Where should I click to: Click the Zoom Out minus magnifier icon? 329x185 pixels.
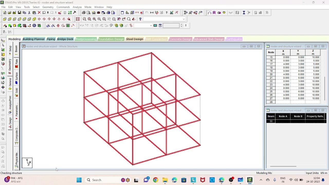pos(99,19)
